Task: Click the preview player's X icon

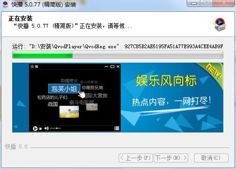Action: pyautogui.click(x=118, y=66)
